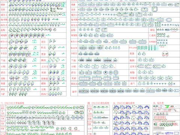Choose first long oval table in 迪华 row

click(84, 91)
